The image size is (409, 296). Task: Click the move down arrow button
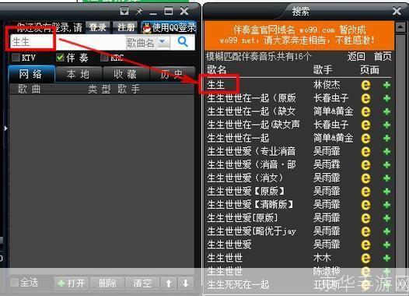pyautogui.click(x=186, y=283)
